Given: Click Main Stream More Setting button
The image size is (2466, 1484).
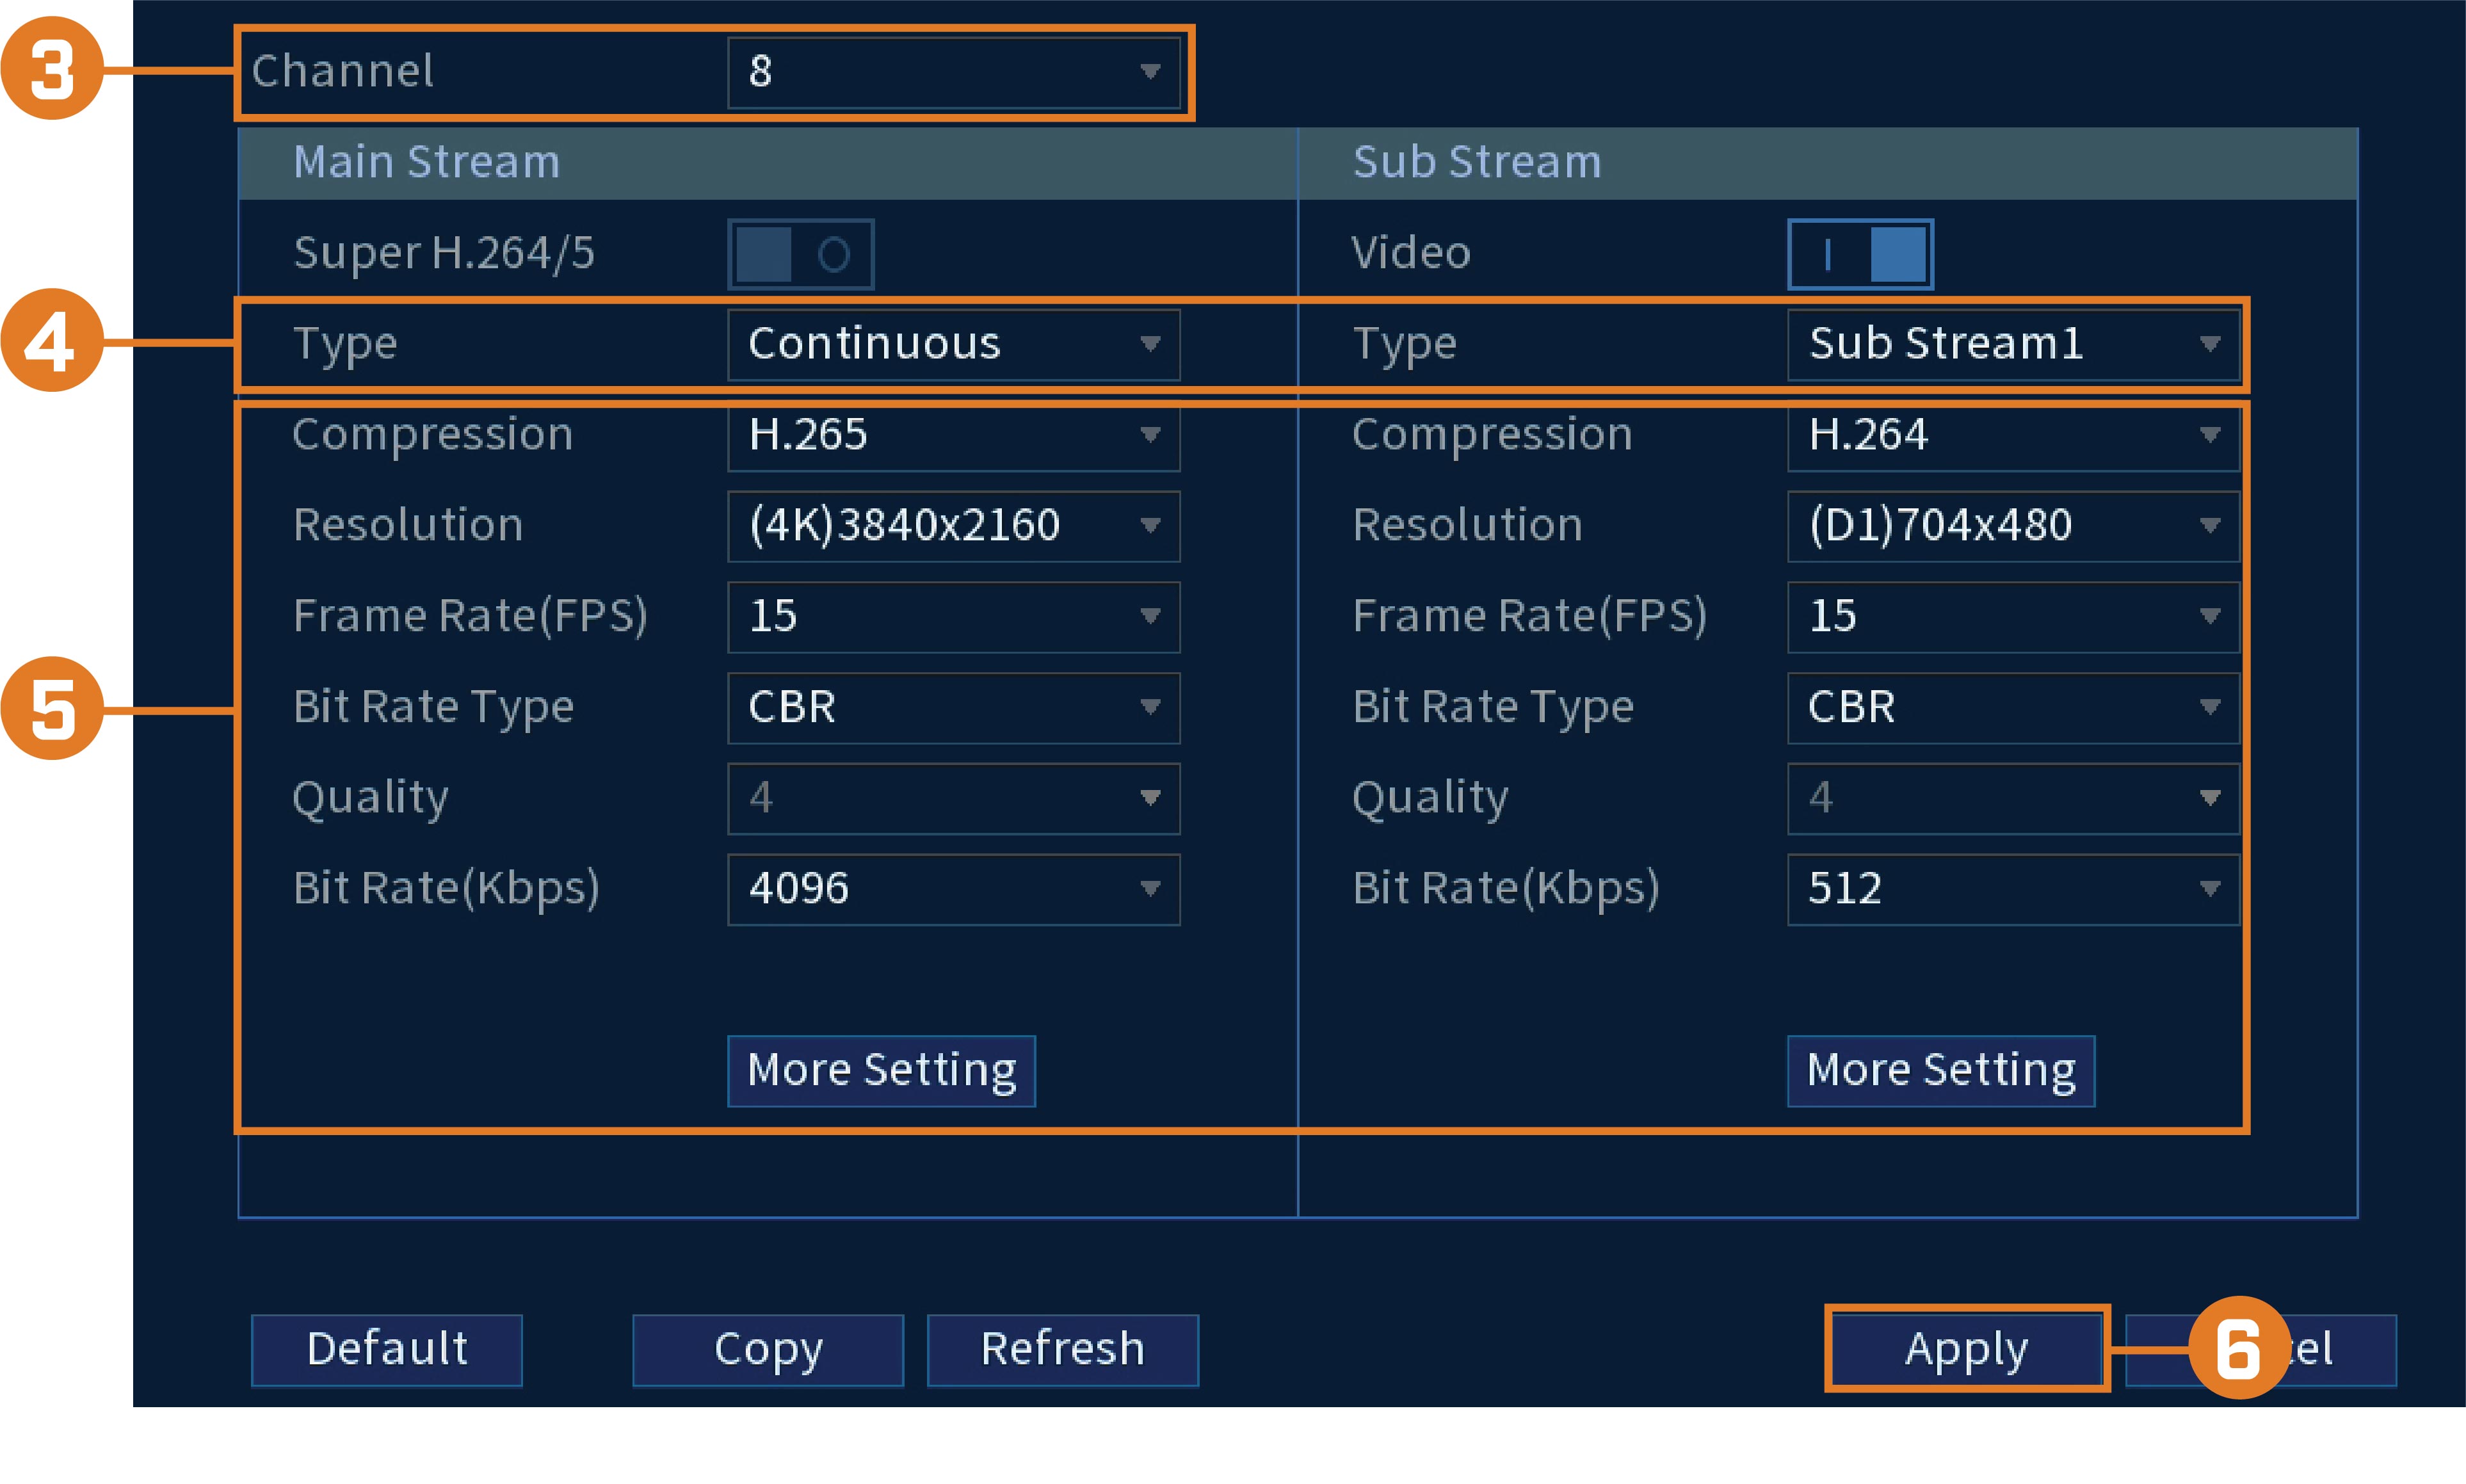Looking at the screenshot, I should click(x=881, y=1071).
